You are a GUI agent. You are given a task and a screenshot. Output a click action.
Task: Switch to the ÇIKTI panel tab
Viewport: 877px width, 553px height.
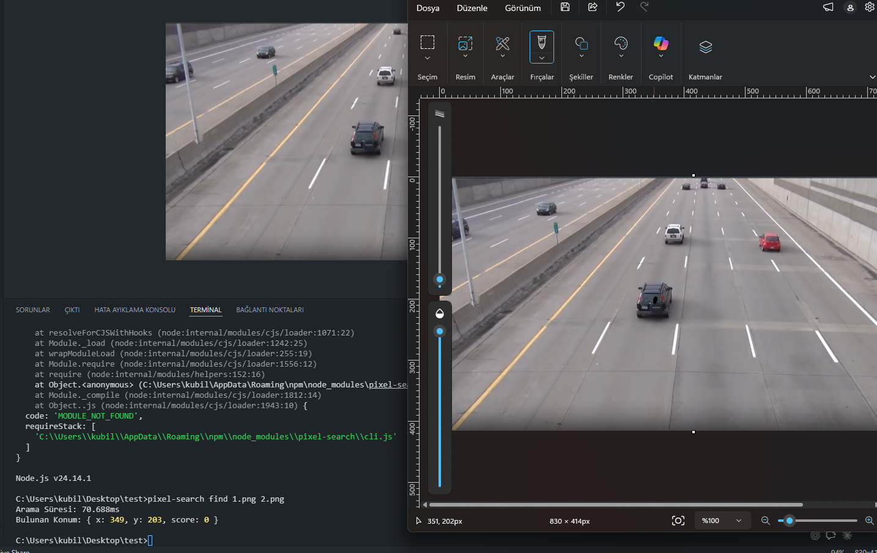coord(72,310)
